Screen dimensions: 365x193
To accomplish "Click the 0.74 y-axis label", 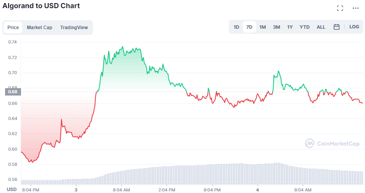I will point(12,42).
